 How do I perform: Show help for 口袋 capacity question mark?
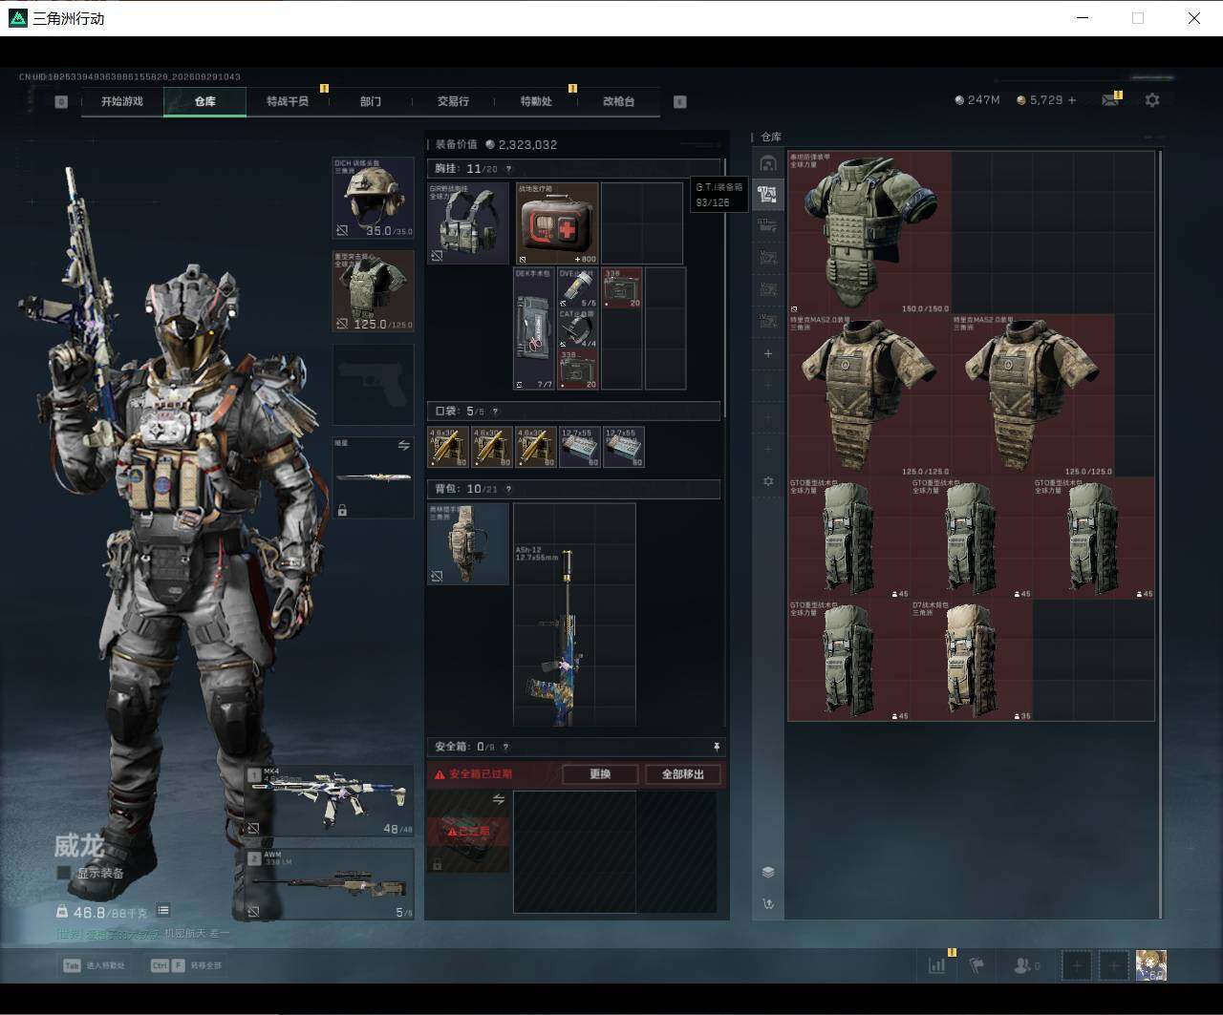(495, 412)
